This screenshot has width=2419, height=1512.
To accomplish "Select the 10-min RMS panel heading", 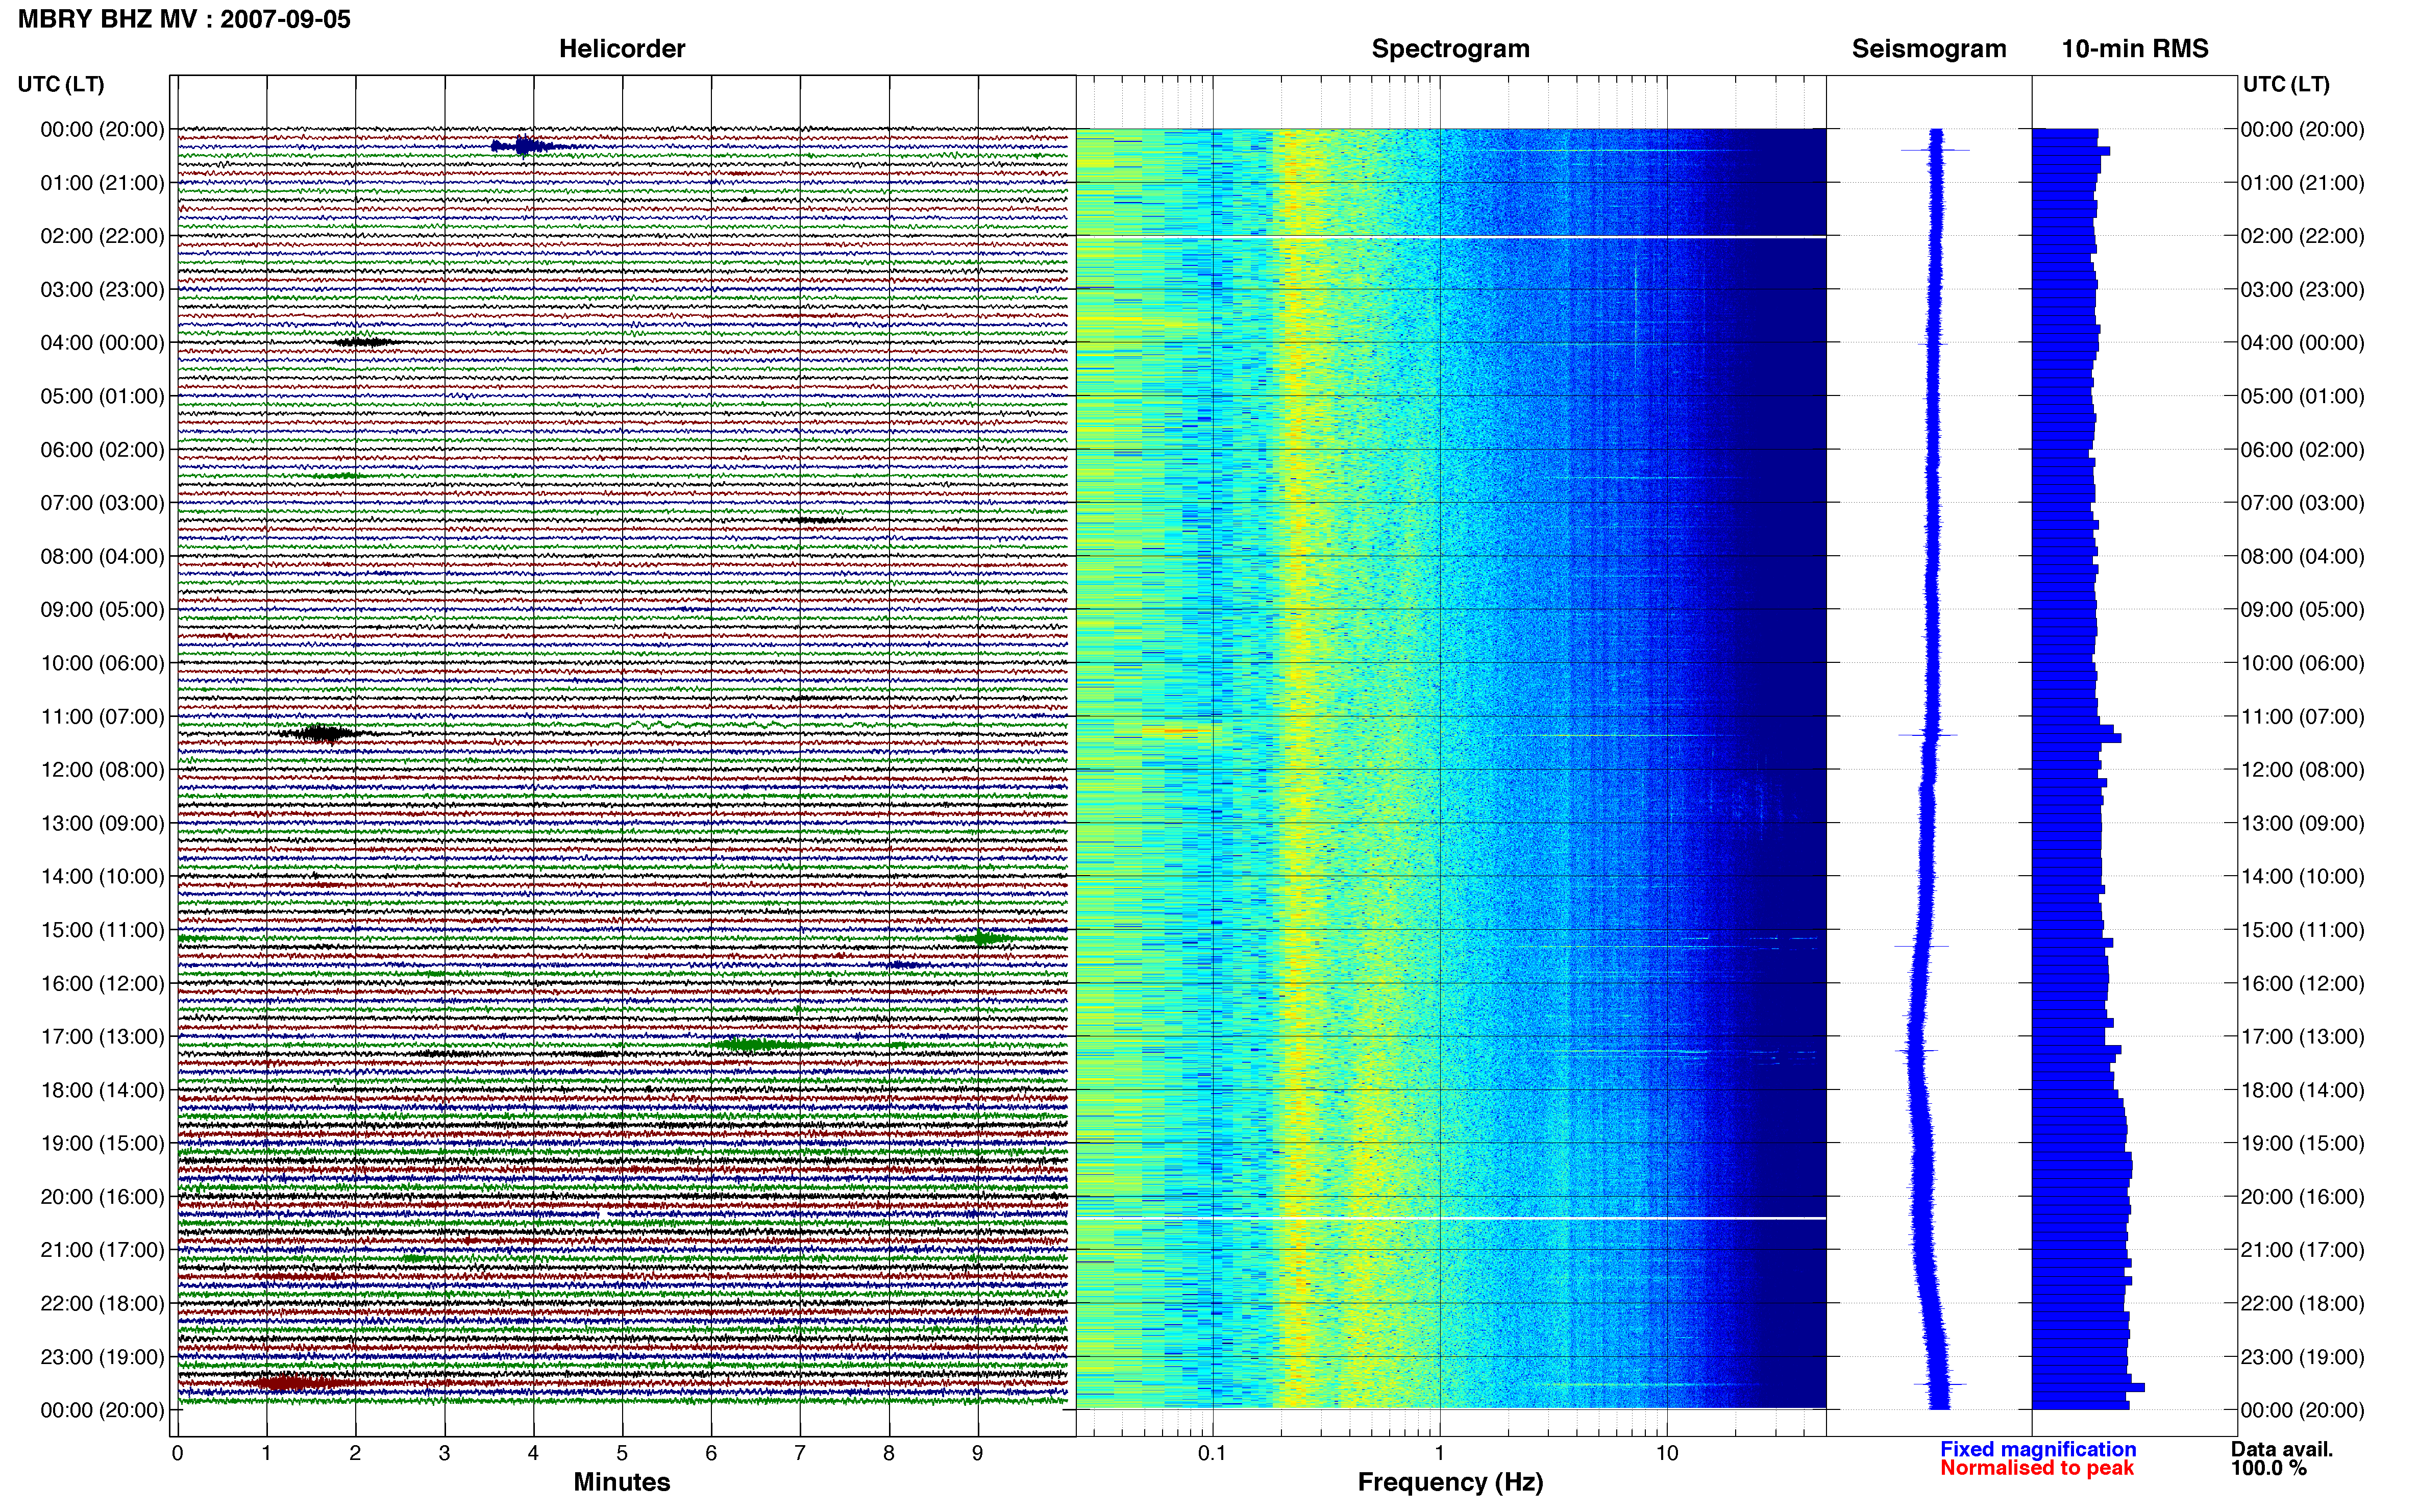I will tap(2134, 49).
